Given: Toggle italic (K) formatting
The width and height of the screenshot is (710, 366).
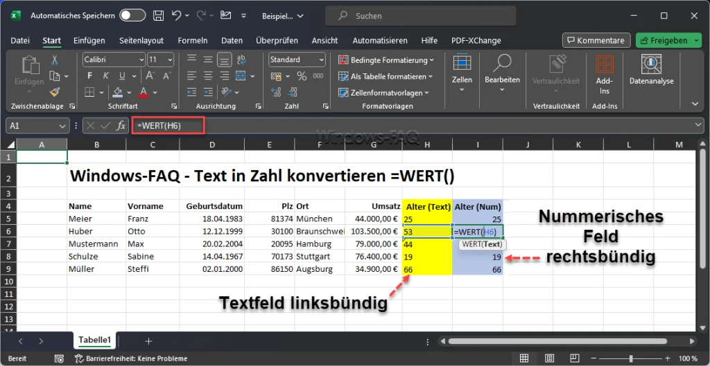Looking at the screenshot, I should (105, 76).
